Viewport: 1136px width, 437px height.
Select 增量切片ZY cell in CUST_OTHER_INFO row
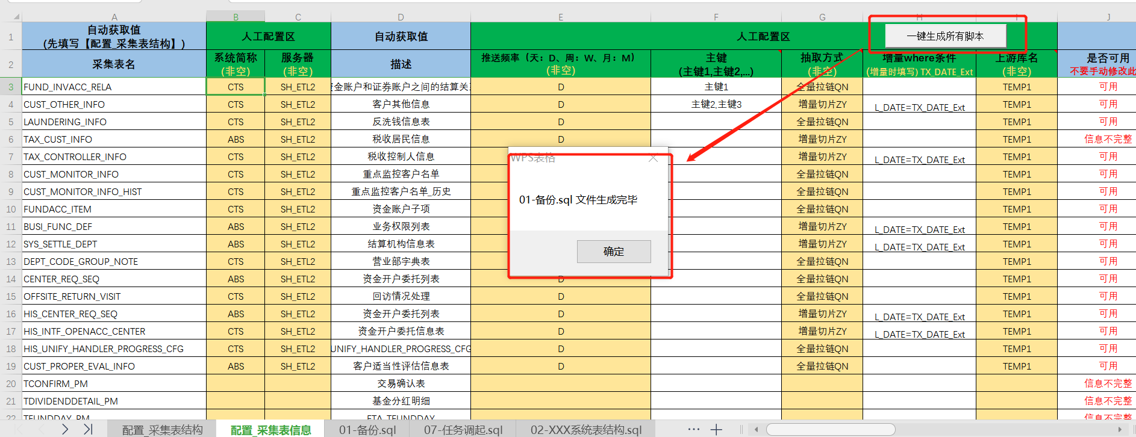tap(822, 104)
